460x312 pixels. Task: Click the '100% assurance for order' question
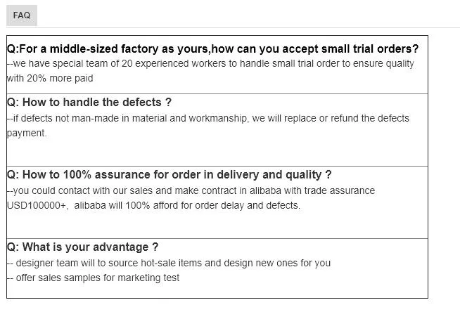pos(169,174)
